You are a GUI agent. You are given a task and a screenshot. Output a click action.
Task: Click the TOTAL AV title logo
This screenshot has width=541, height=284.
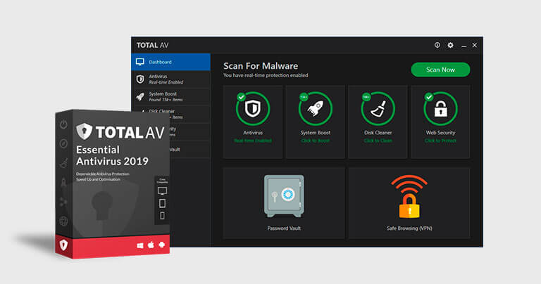click(152, 45)
